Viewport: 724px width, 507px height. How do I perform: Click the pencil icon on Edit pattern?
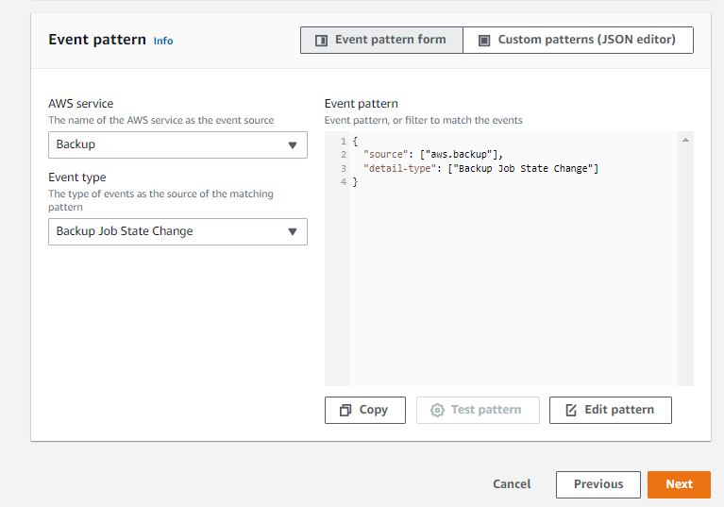(571, 410)
